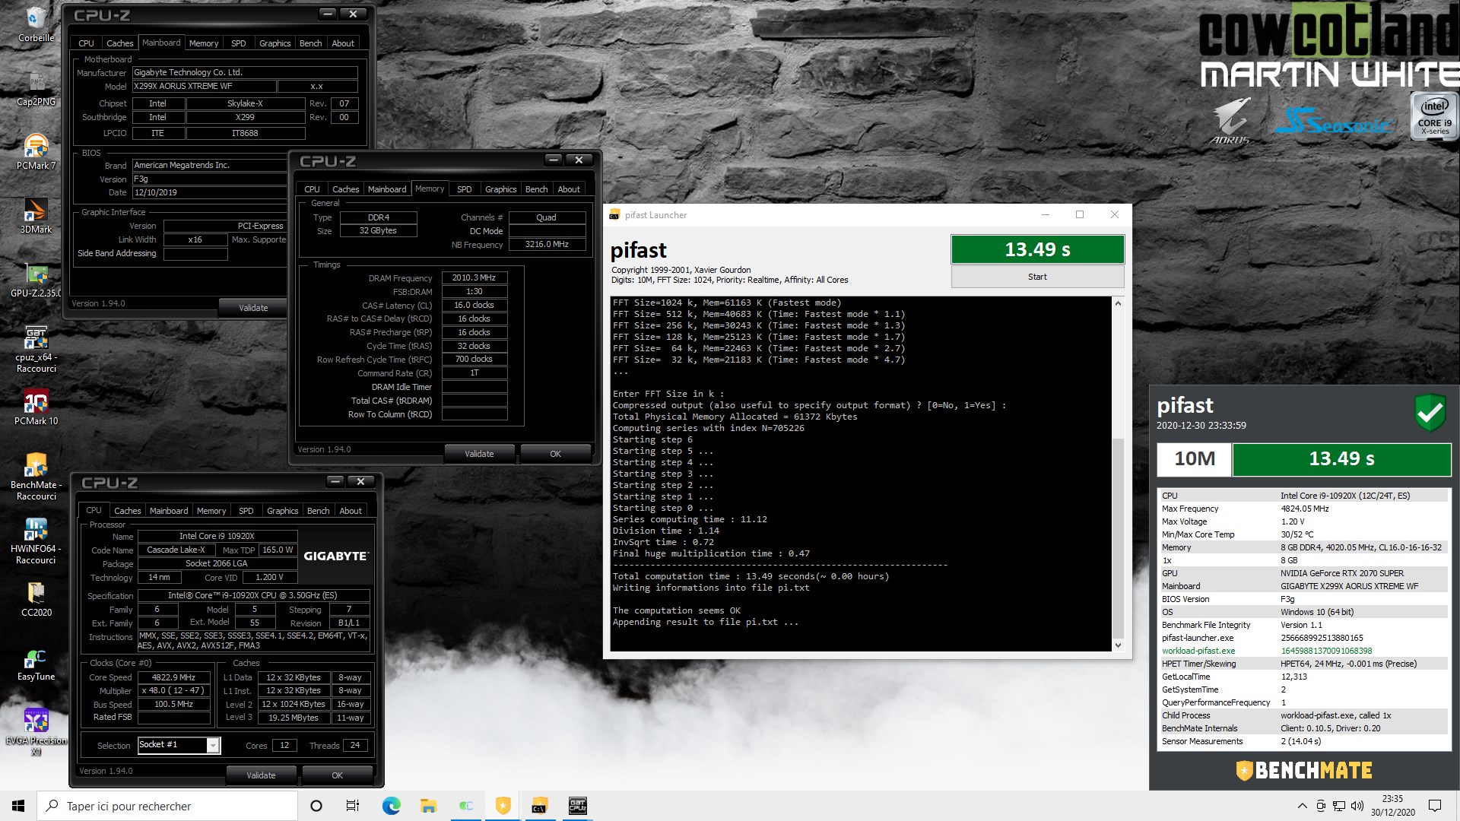Switch to CPU-Z taskbar icon
This screenshot has height=821, width=1460.
point(577,806)
